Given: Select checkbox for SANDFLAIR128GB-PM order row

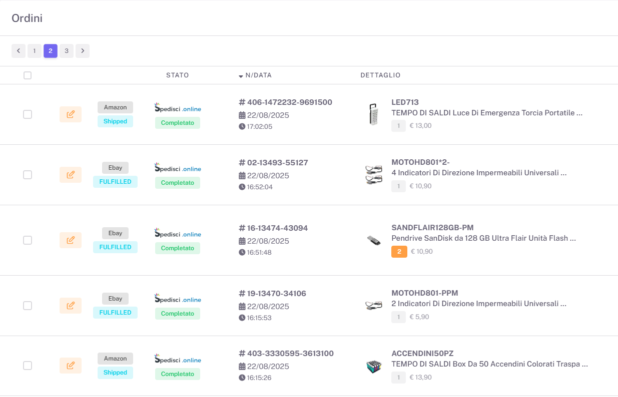Looking at the screenshot, I should (28, 240).
